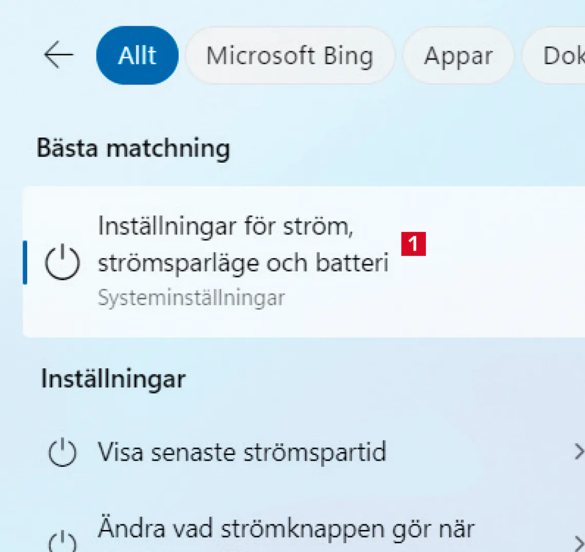The width and height of the screenshot is (585, 552).
Task: Click the Inställningar section heading
Action: pos(113,380)
